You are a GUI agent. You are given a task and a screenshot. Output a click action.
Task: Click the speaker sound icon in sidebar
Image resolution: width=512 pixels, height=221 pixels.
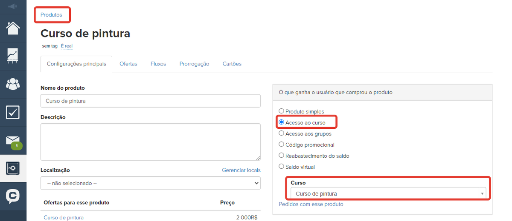pyautogui.click(x=13, y=6)
